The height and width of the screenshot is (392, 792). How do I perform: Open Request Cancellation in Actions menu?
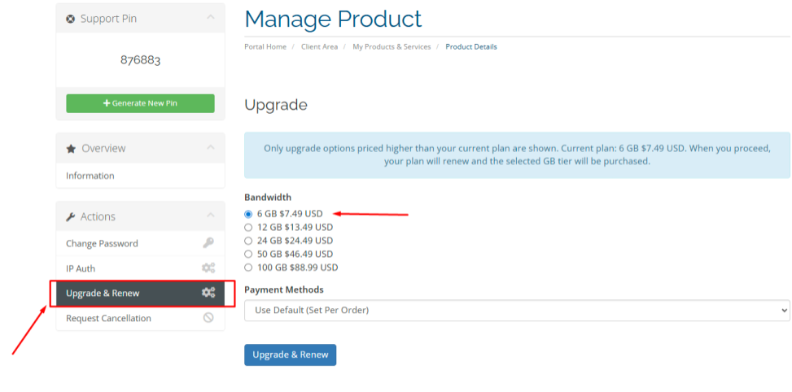tap(108, 318)
